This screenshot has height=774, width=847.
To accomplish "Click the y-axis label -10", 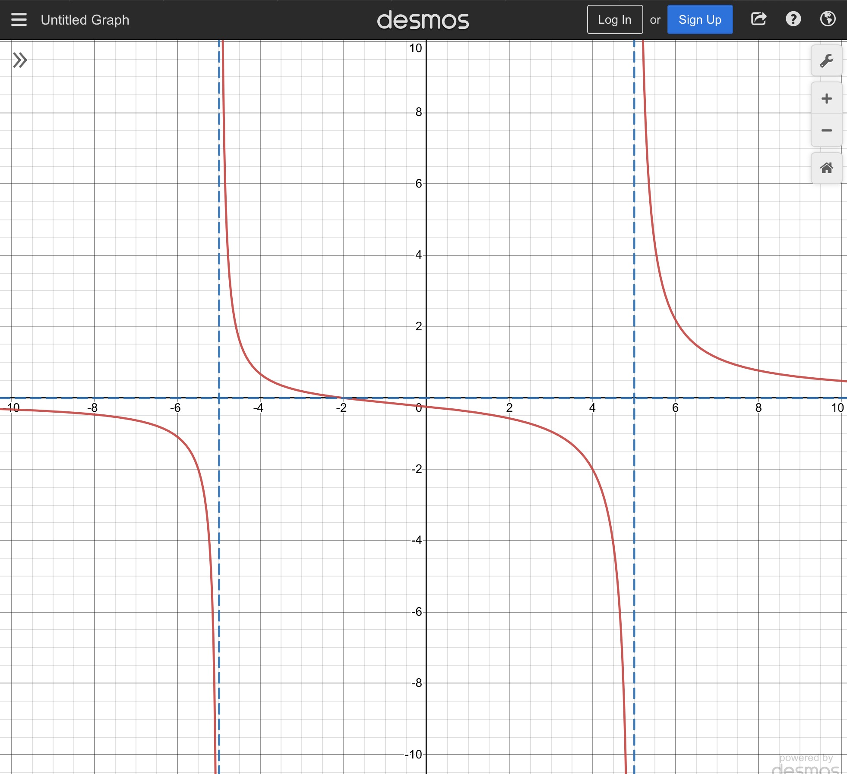I will pos(413,754).
